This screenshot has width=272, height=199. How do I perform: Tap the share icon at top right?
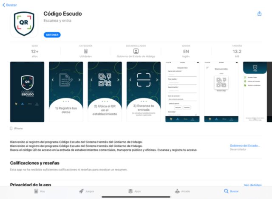pyautogui.click(x=259, y=14)
